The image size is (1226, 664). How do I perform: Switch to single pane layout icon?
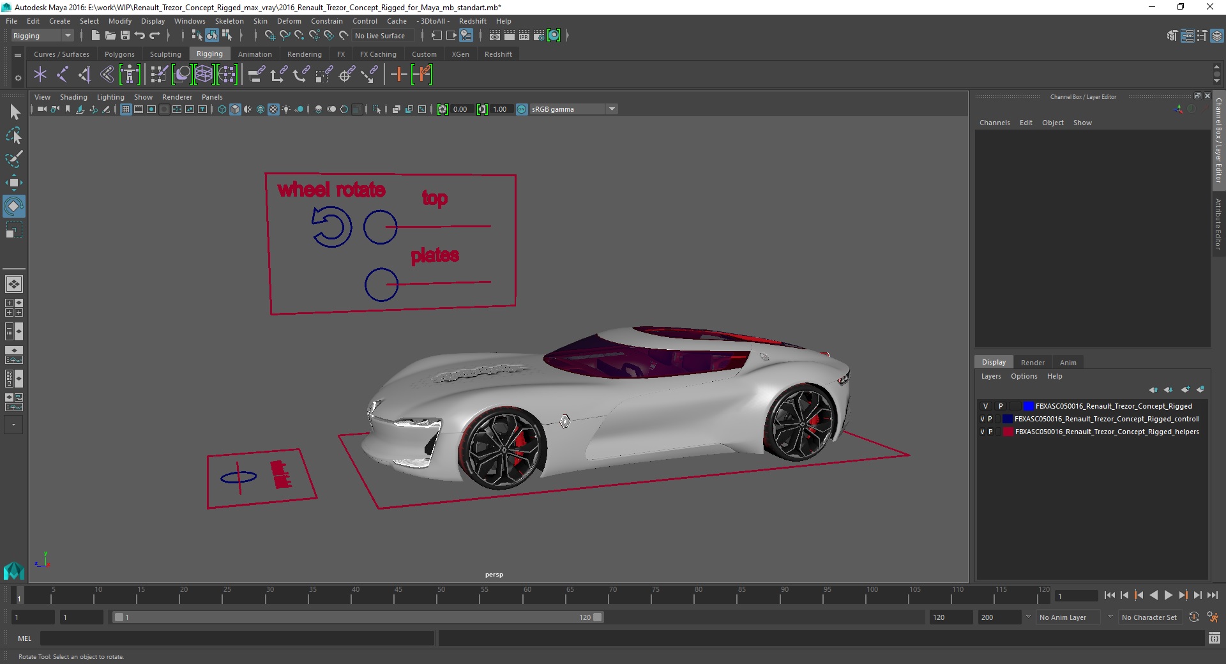pos(14,284)
